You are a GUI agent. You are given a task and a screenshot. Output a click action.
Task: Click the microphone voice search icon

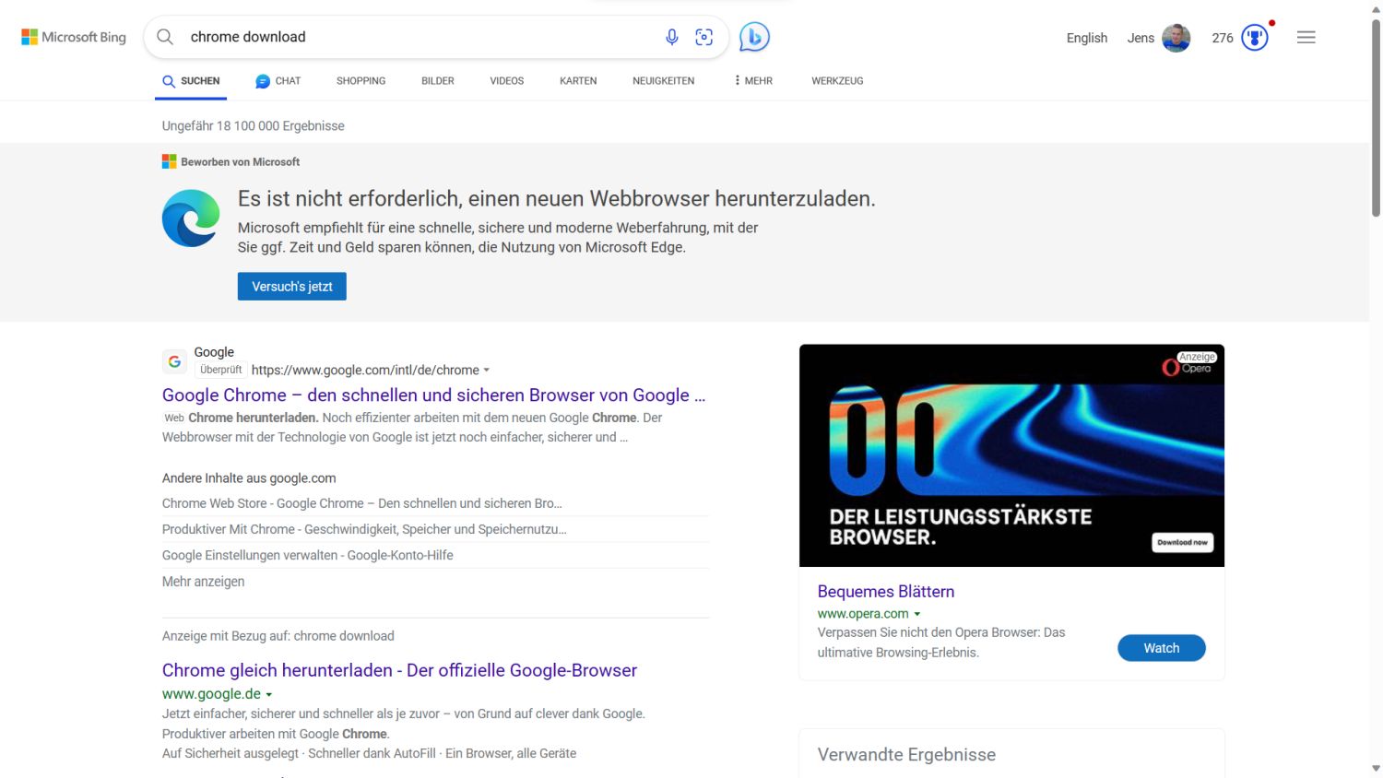[672, 37]
